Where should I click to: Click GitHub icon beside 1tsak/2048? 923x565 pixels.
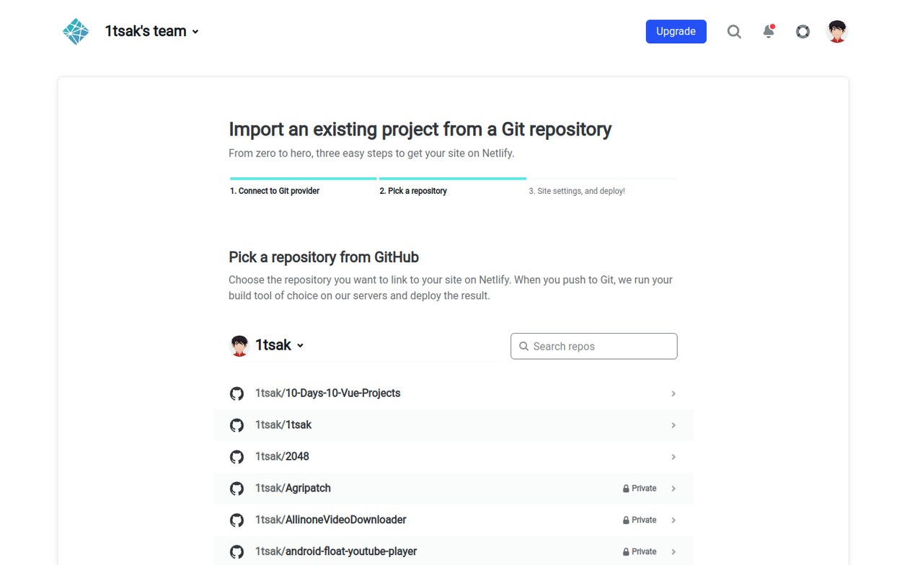237,457
